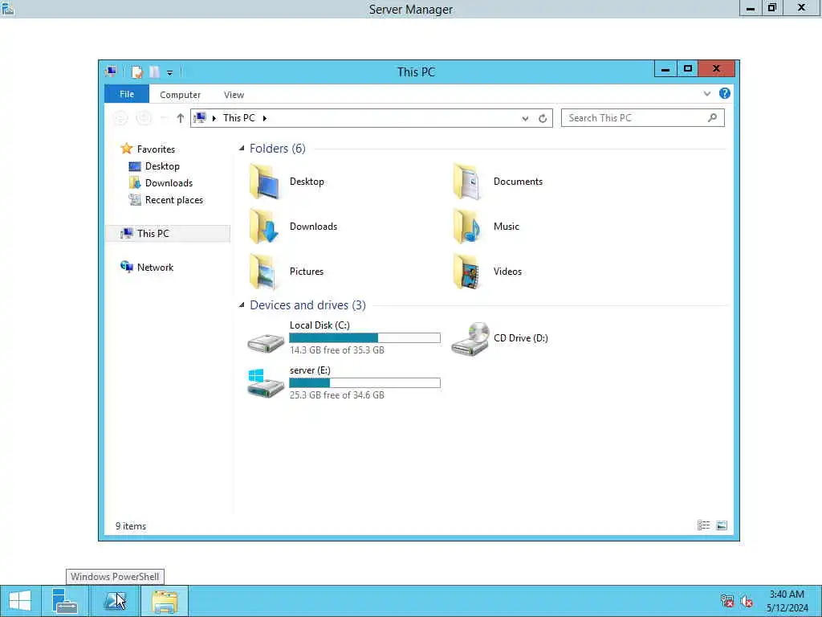Switch to the Computer ribbon tab
The height and width of the screenshot is (617, 822).
coord(181,95)
